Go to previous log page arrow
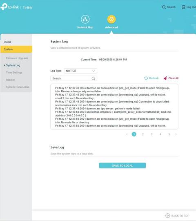Screen dimensions: 196x221 127,134
